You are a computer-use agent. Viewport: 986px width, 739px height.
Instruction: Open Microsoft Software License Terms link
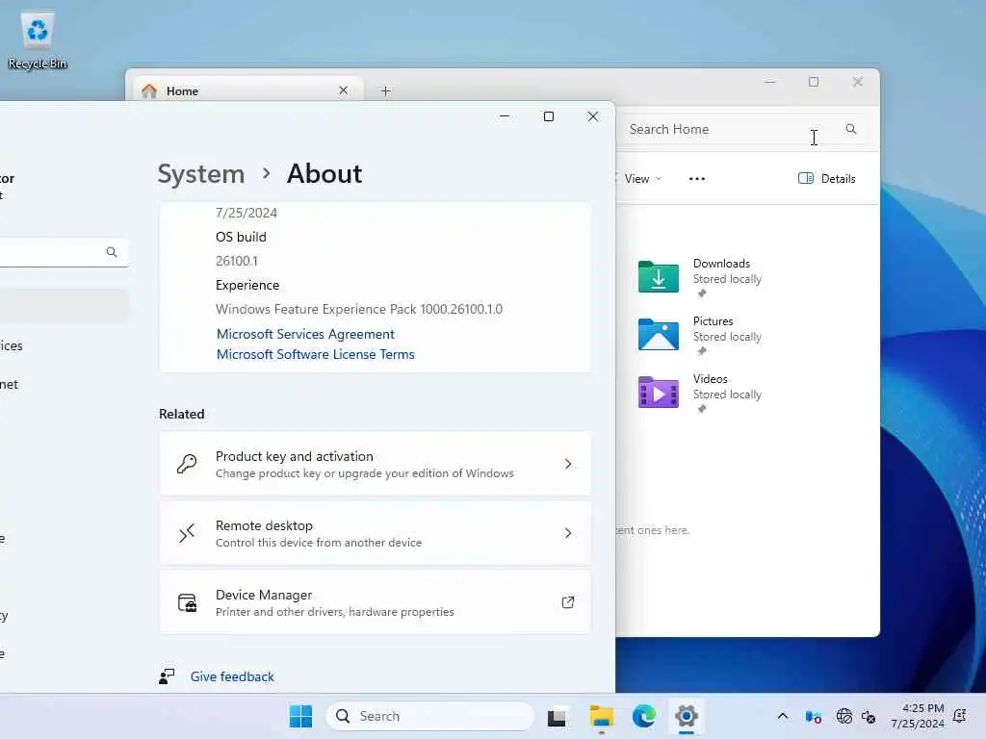pyautogui.click(x=316, y=354)
